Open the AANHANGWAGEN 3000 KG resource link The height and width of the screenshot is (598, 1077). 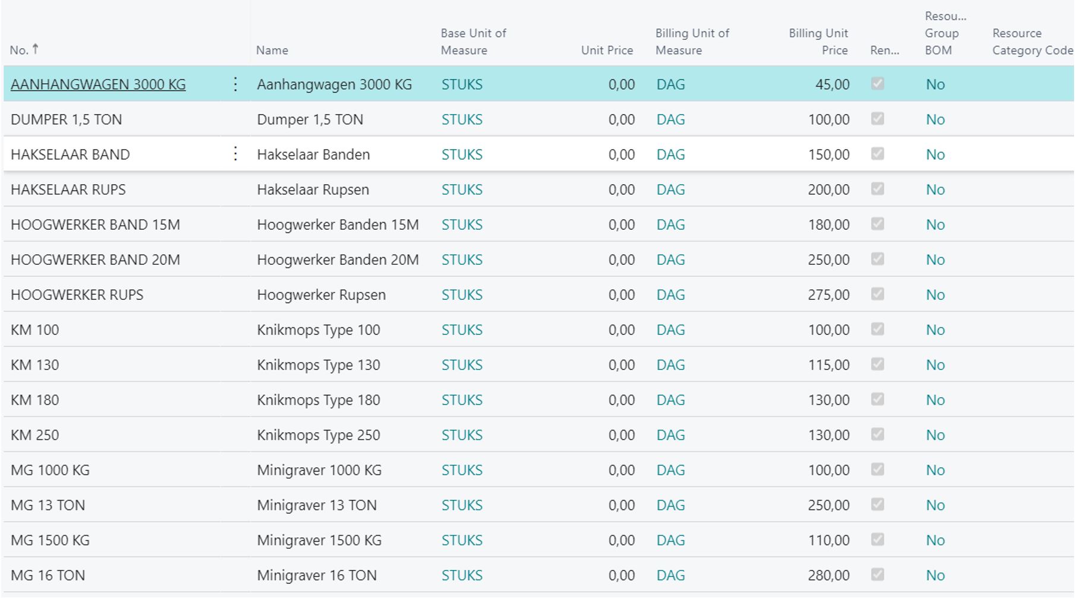pos(98,84)
